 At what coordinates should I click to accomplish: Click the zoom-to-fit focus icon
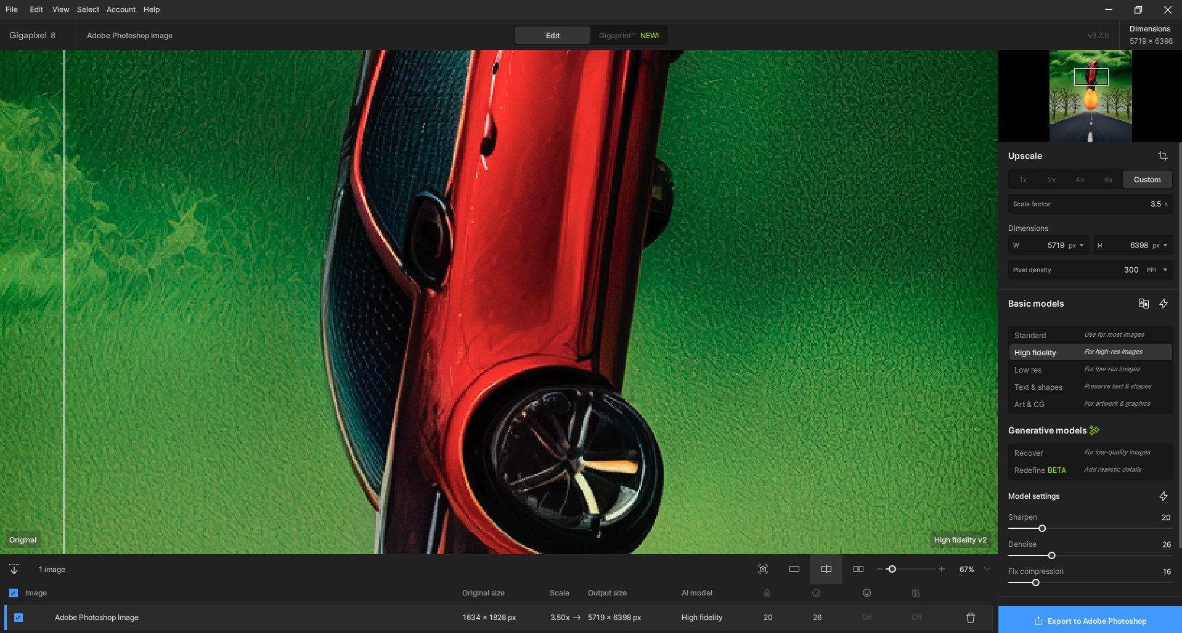[763, 569]
